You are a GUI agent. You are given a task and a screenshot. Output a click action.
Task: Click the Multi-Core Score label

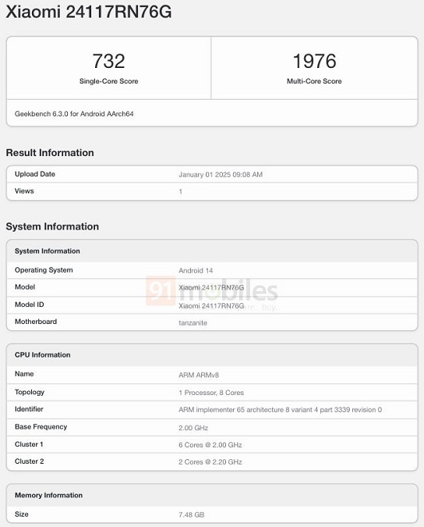click(x=314, y=81)
